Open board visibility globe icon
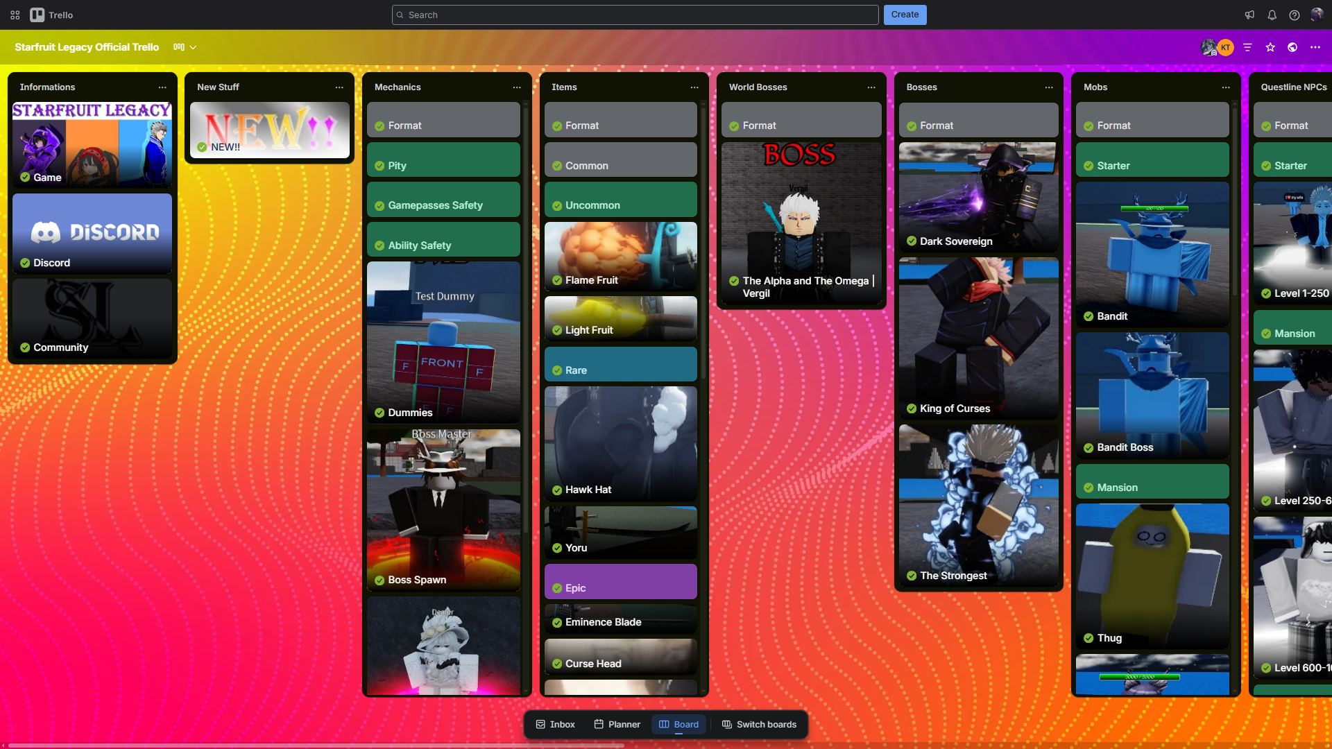Screen dimensions: 1332x749 pos(1292,47)
